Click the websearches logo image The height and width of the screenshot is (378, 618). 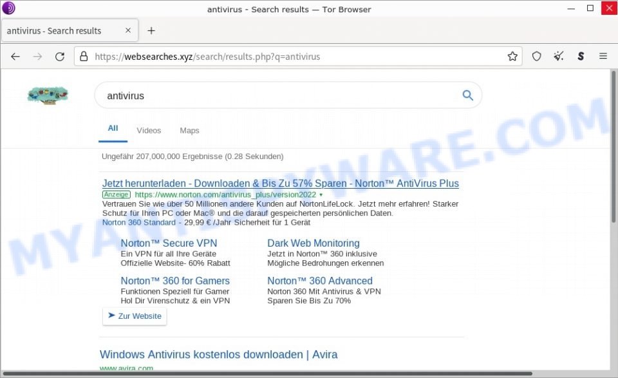click(x=48, y=95)
